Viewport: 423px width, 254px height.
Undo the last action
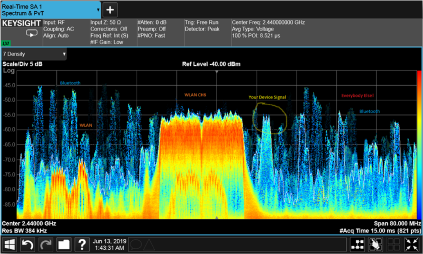(x=27, y=245)
